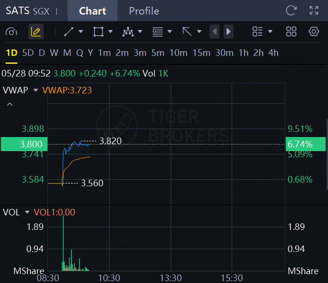Open fullscreen chart view icon
The height and width of the screenshot is (283, 328).
click(314, 10)
